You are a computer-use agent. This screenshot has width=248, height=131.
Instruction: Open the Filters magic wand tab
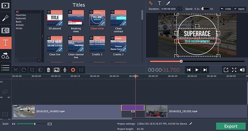click(x=6, y=18)
